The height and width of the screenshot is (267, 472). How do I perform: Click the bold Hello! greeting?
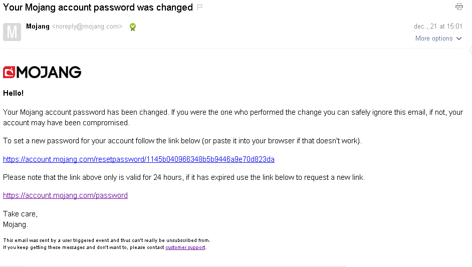(14, 93)
